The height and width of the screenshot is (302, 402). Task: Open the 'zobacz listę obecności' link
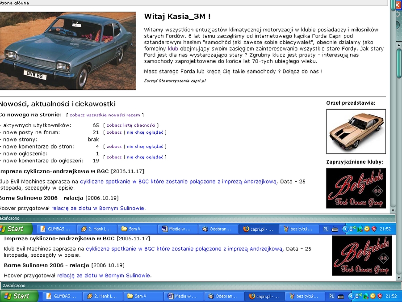coord(131,125)
